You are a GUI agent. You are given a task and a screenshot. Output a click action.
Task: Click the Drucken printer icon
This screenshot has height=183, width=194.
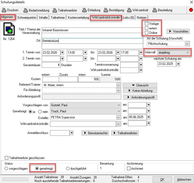[4, 10]
